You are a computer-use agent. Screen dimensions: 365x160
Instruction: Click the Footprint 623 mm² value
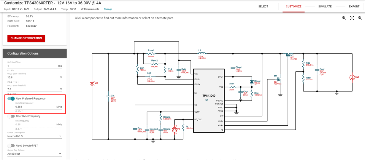click(31, 26)
